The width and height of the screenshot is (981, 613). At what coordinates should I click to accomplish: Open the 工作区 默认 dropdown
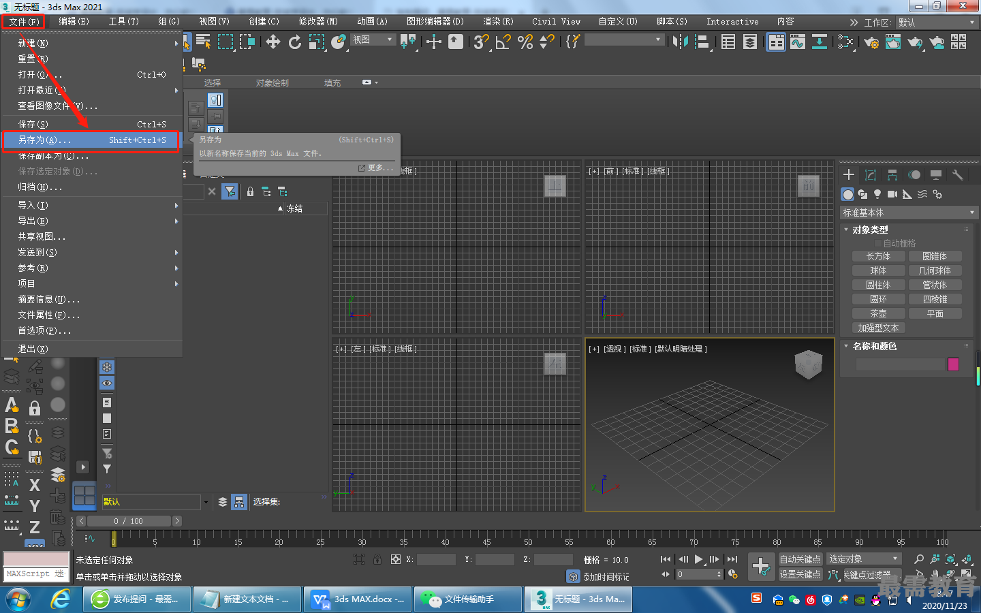(x=937, y=22)
